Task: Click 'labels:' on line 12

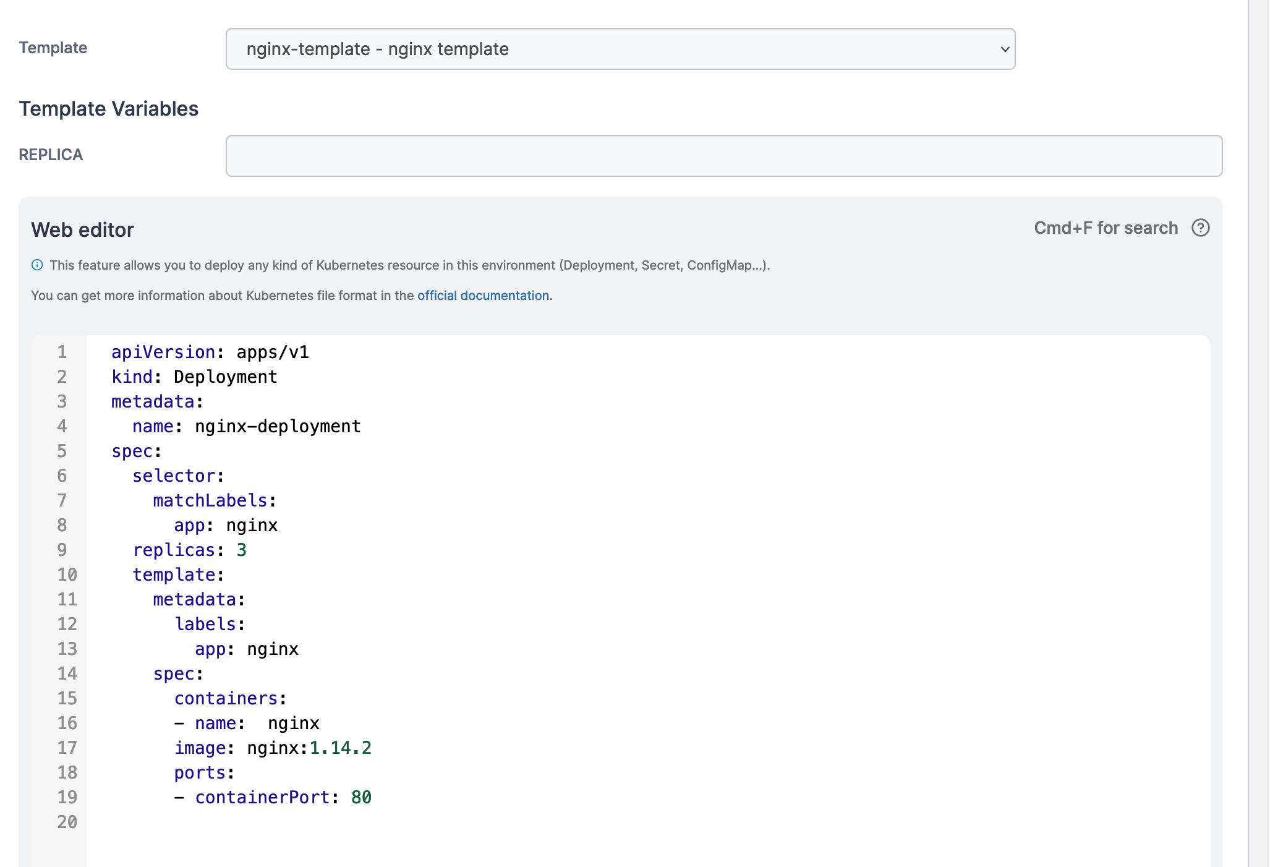Action: pos(210,624)
